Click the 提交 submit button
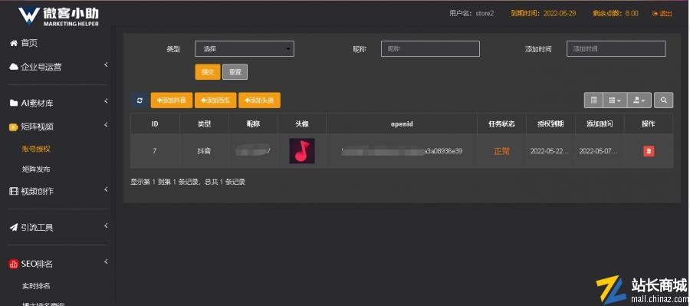The width and height of the screenshot is (690, 306). pyautogui.click(x=208, y=72)
